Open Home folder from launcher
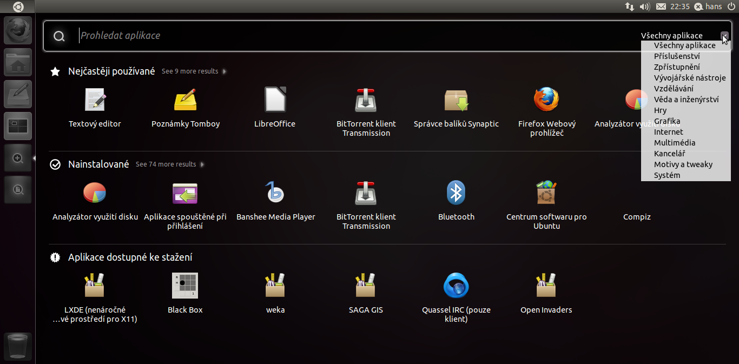 coord(18,62)
